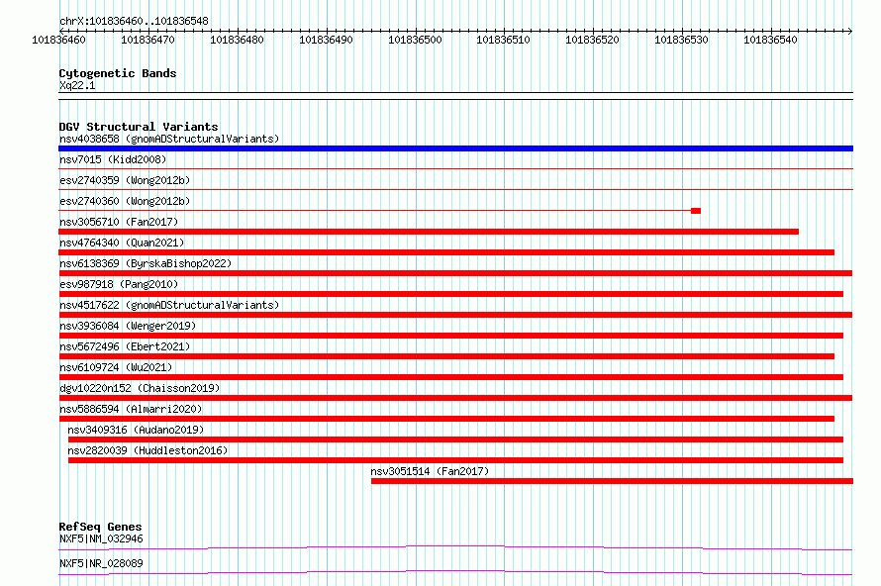
Task: Select the RefSeq Genes track title
Action: [x=101, y=527]
